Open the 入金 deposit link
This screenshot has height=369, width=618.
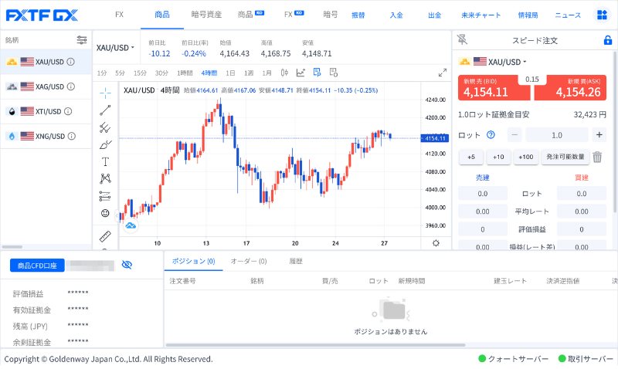[x=396, y=15]
